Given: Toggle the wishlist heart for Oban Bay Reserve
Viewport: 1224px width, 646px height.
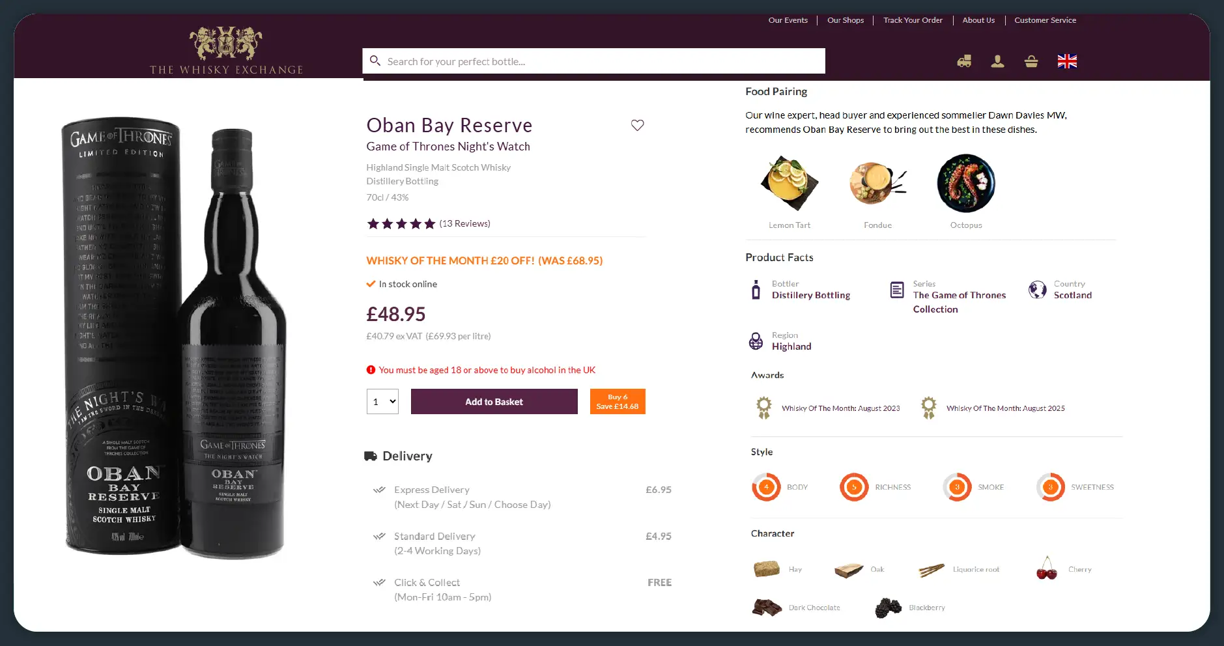Looking at the screenshot, I should pos(637,125).
